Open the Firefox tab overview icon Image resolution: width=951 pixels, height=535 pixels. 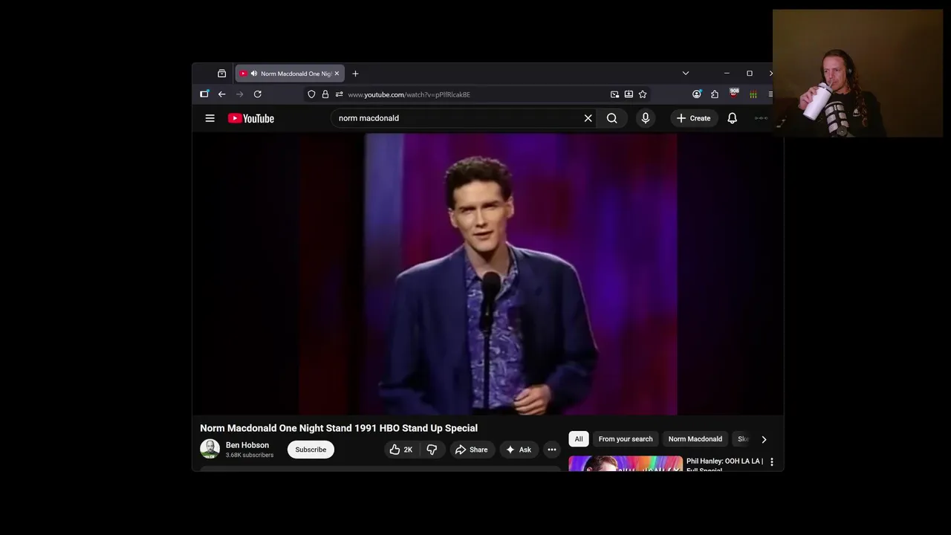[221, 74]
